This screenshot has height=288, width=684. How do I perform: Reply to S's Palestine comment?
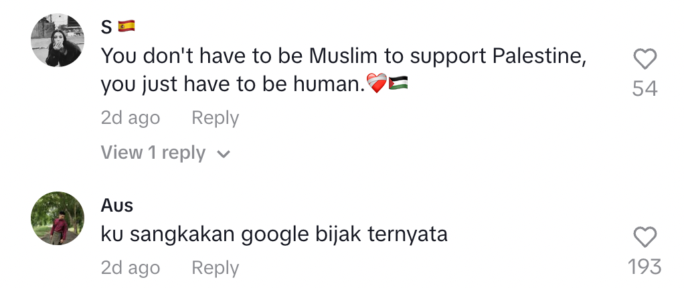click(215, 118)
